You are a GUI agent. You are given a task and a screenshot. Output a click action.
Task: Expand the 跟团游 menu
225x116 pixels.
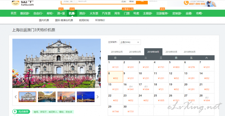coord(25,13)
